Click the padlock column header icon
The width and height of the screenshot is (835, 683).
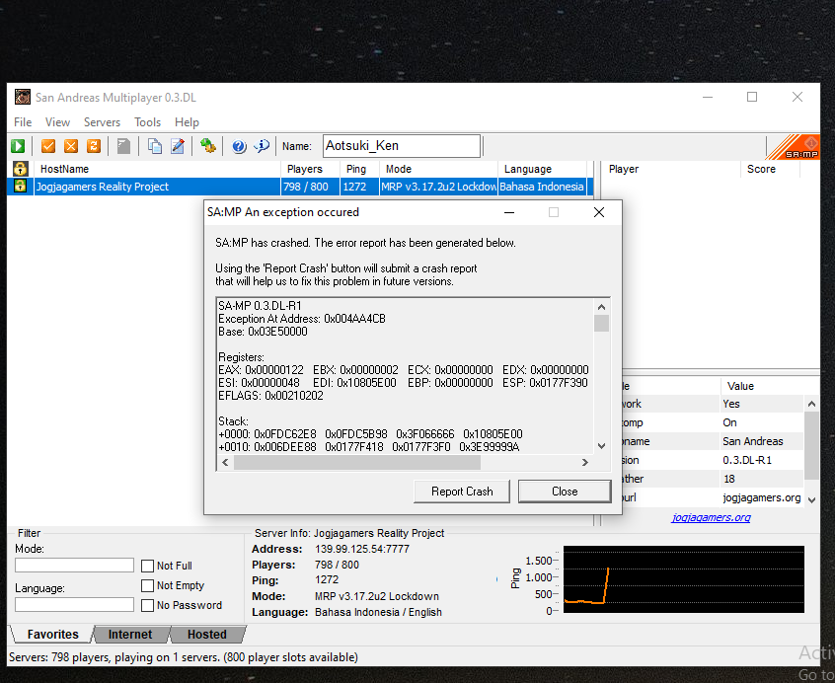(21, 169)
